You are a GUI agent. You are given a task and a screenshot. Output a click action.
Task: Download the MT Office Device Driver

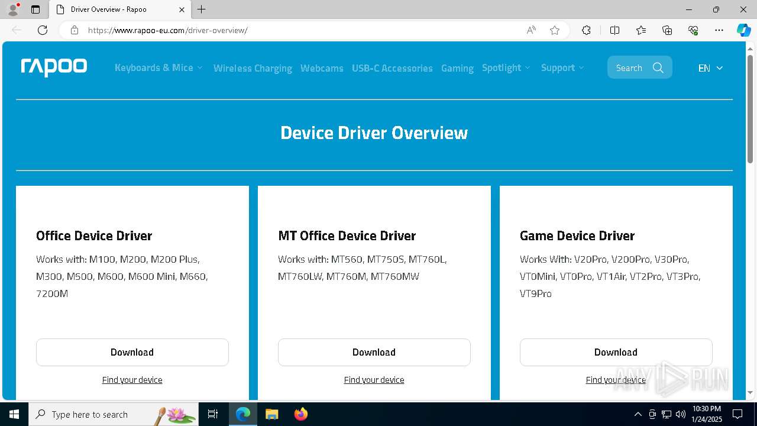pyautogui.click(x=374, y=352)
